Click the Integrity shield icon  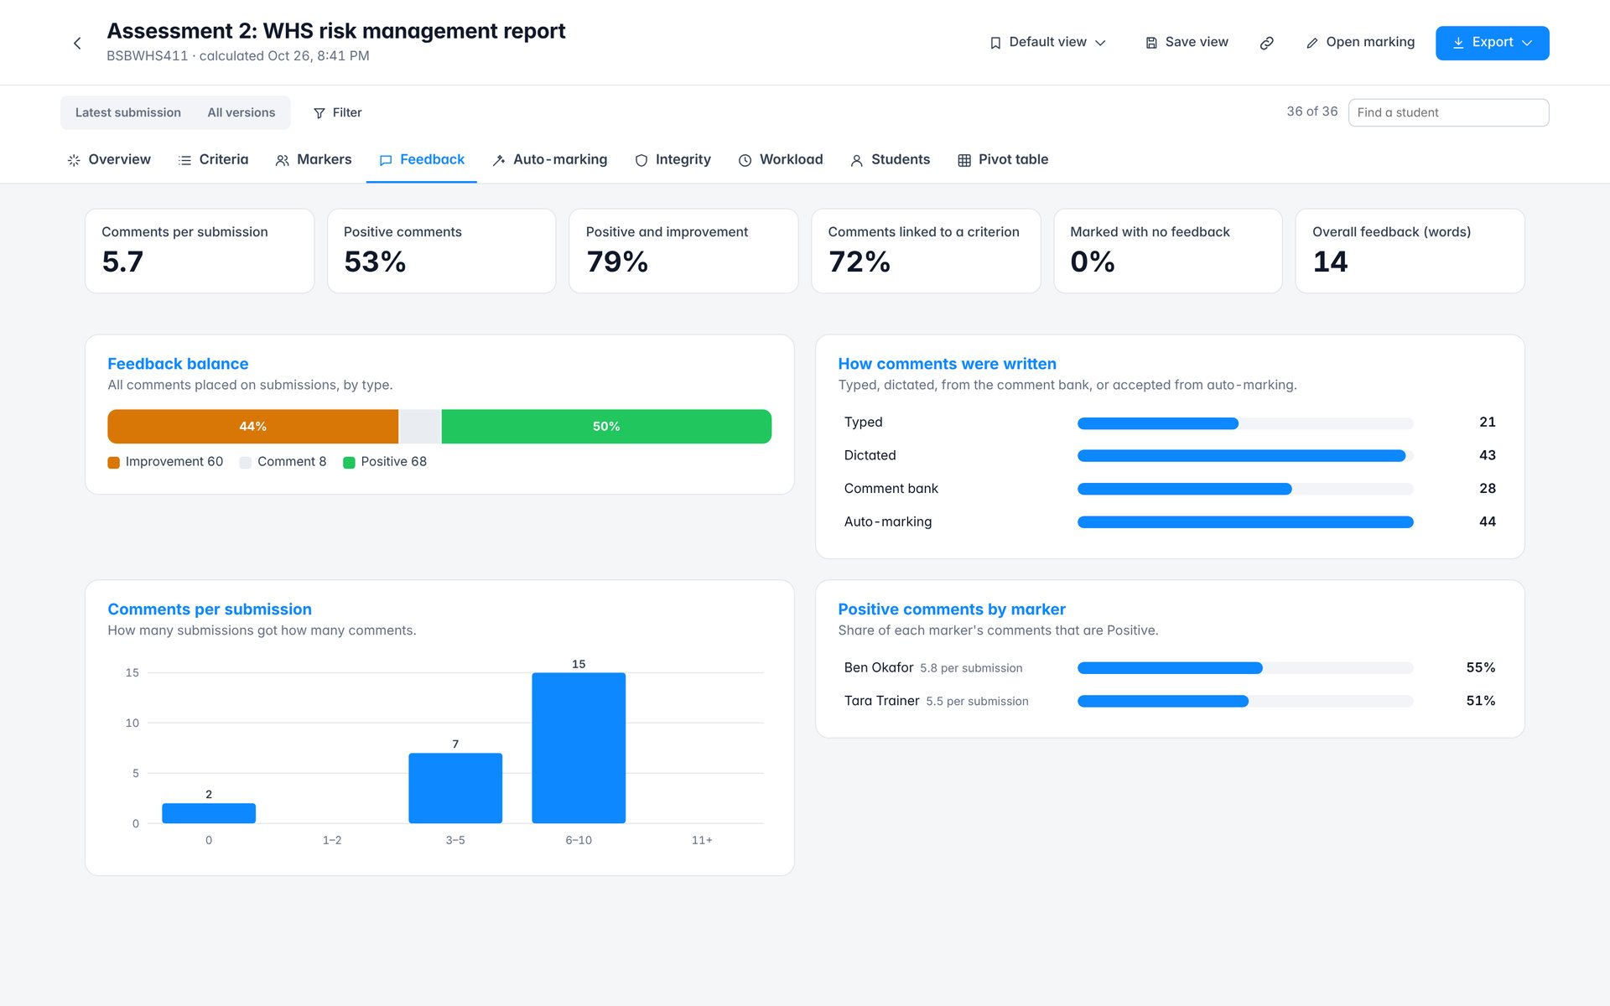pyautogui.click(x=641, y=160)
